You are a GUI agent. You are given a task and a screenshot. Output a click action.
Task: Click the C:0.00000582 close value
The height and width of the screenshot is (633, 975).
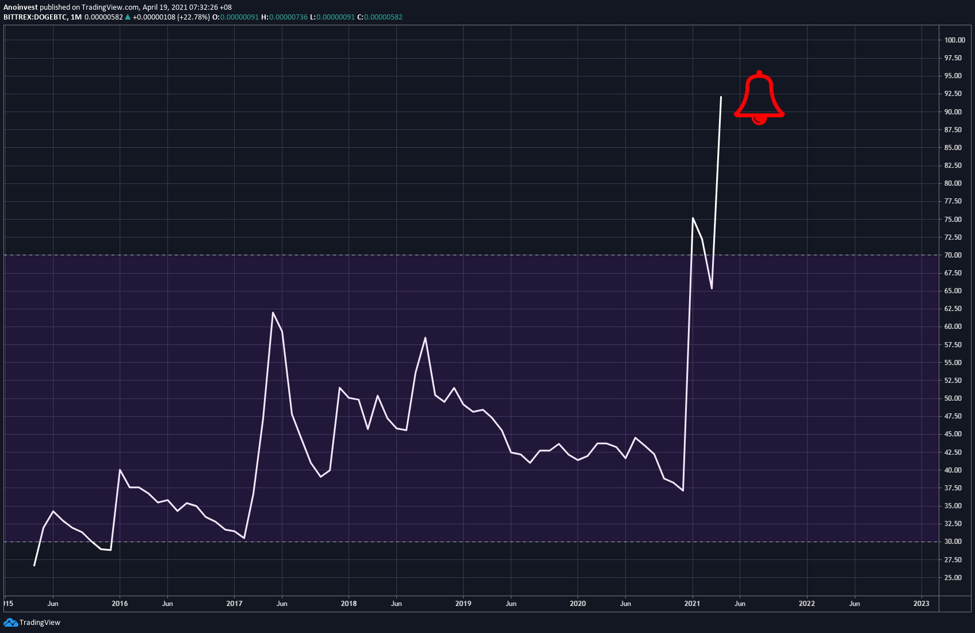380,17
